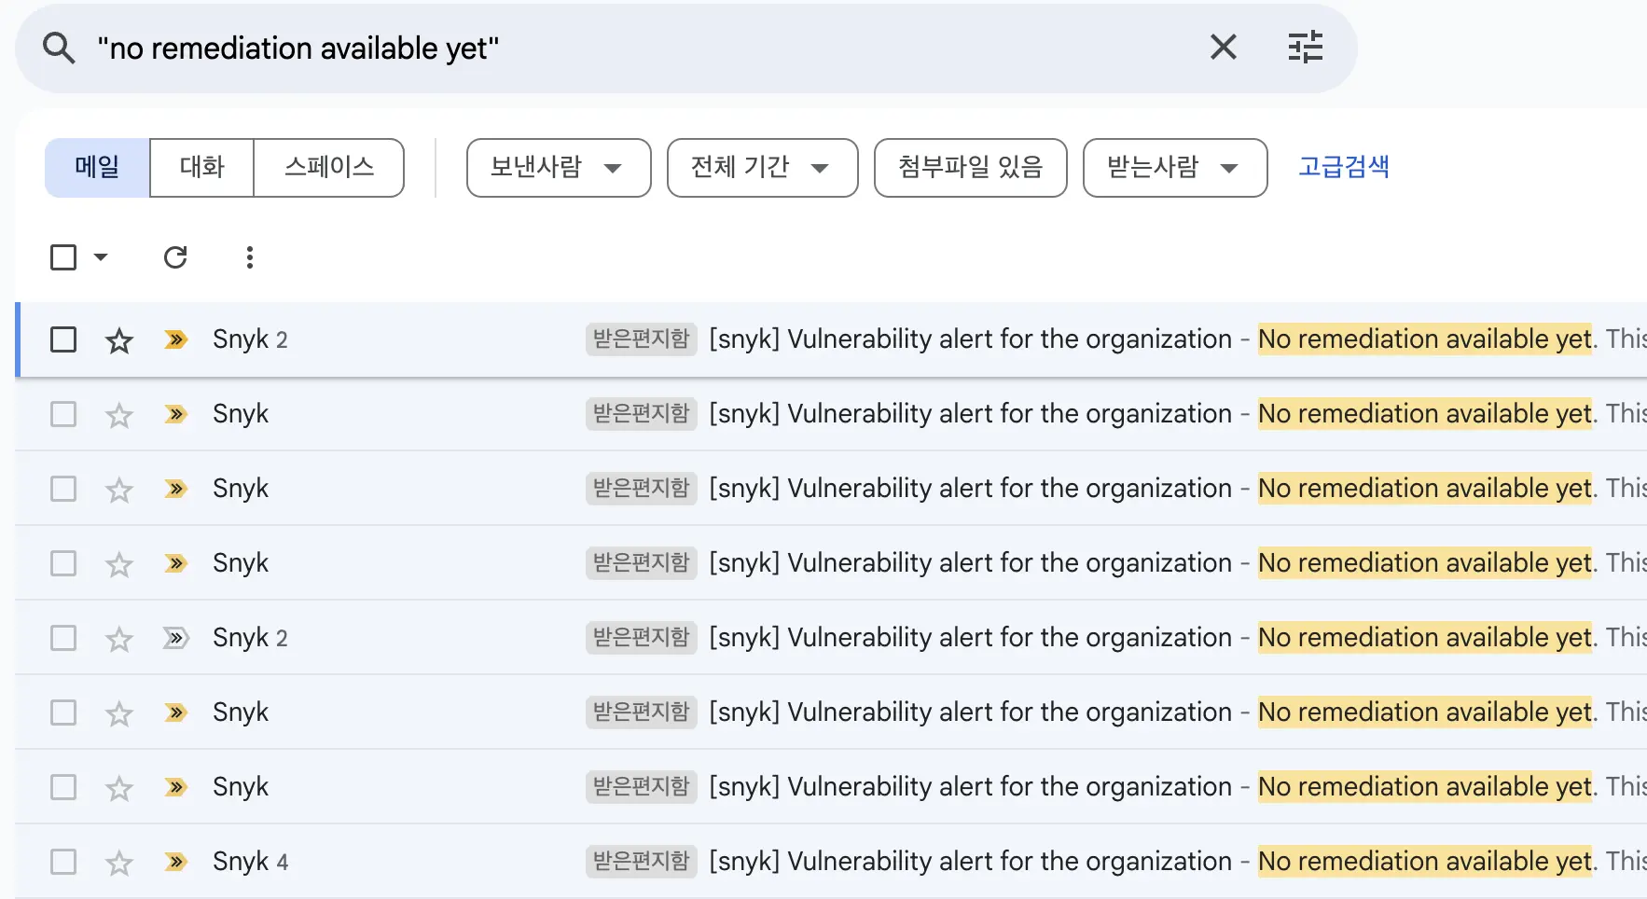Toggle importance marker on the highlighted top Snyk 2 row
The image size is (1647, 899).
click(176, 339)
